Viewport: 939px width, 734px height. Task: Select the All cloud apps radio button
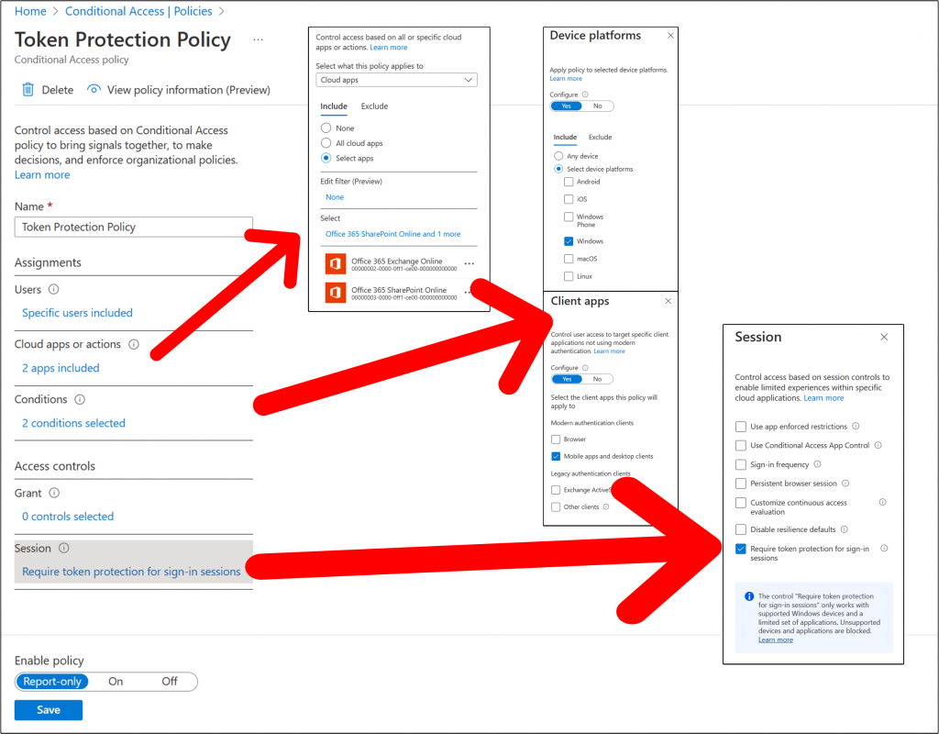[x=326, y=143]
